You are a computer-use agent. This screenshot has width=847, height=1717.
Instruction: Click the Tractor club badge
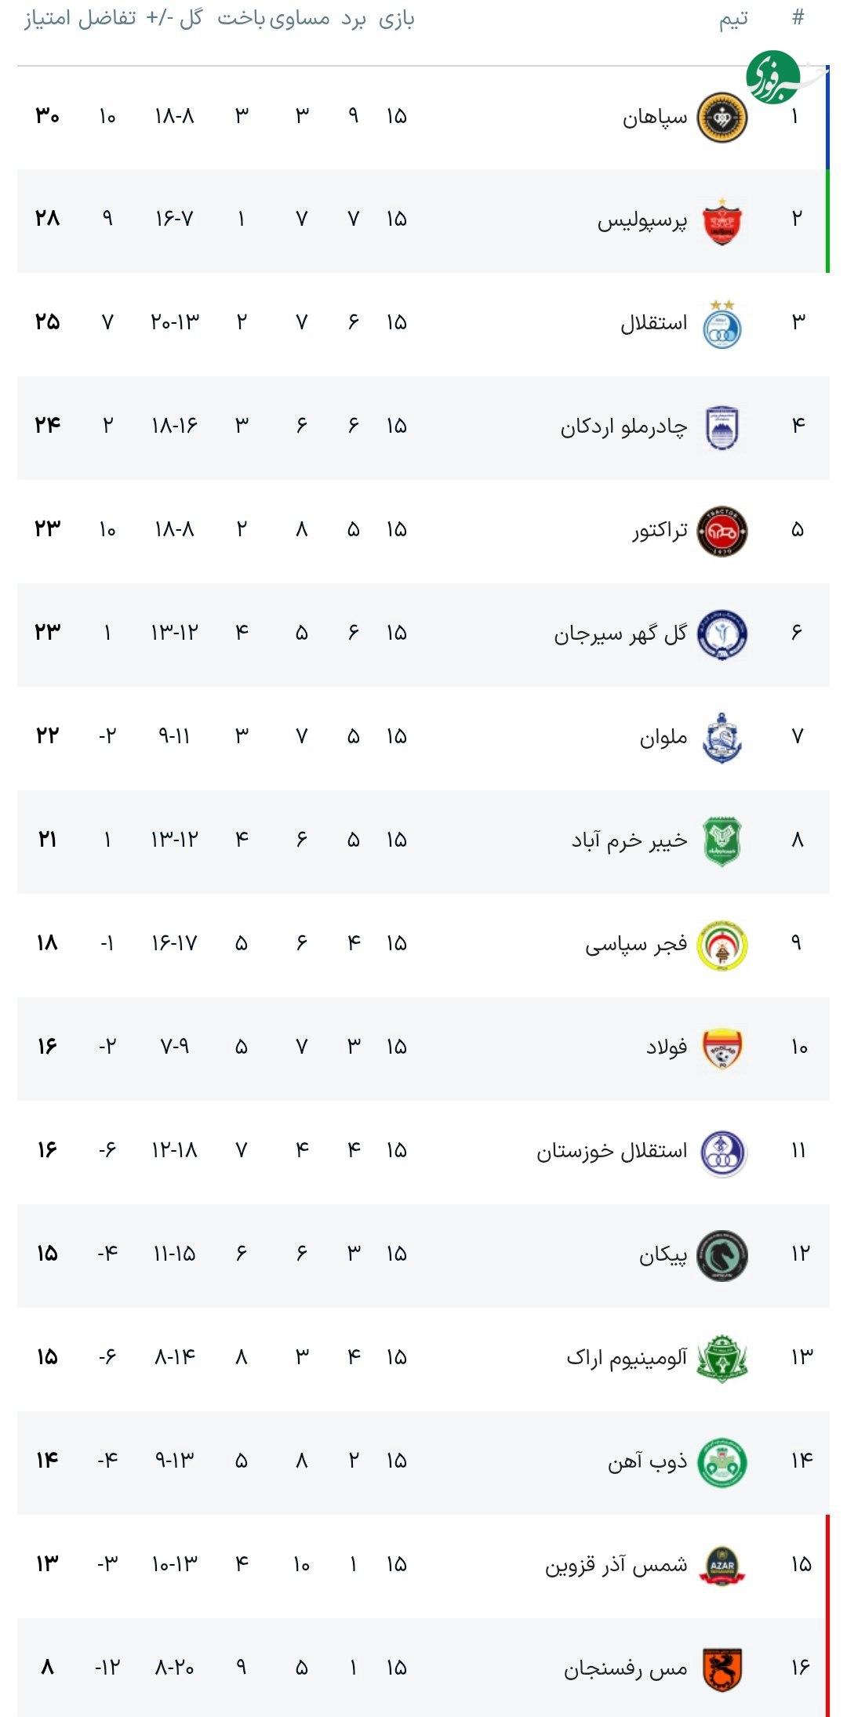pyautogui.click(x=722, y=532)
